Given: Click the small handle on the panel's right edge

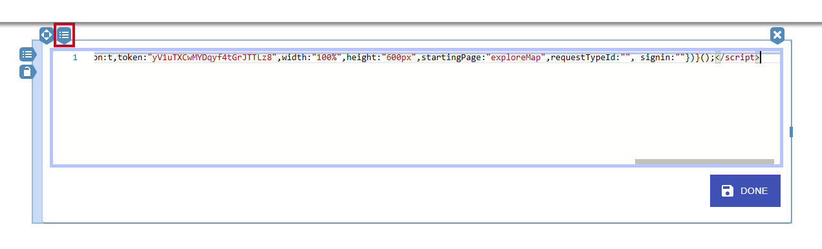Looking at the screenshot, I should click(x=792, y=132).
